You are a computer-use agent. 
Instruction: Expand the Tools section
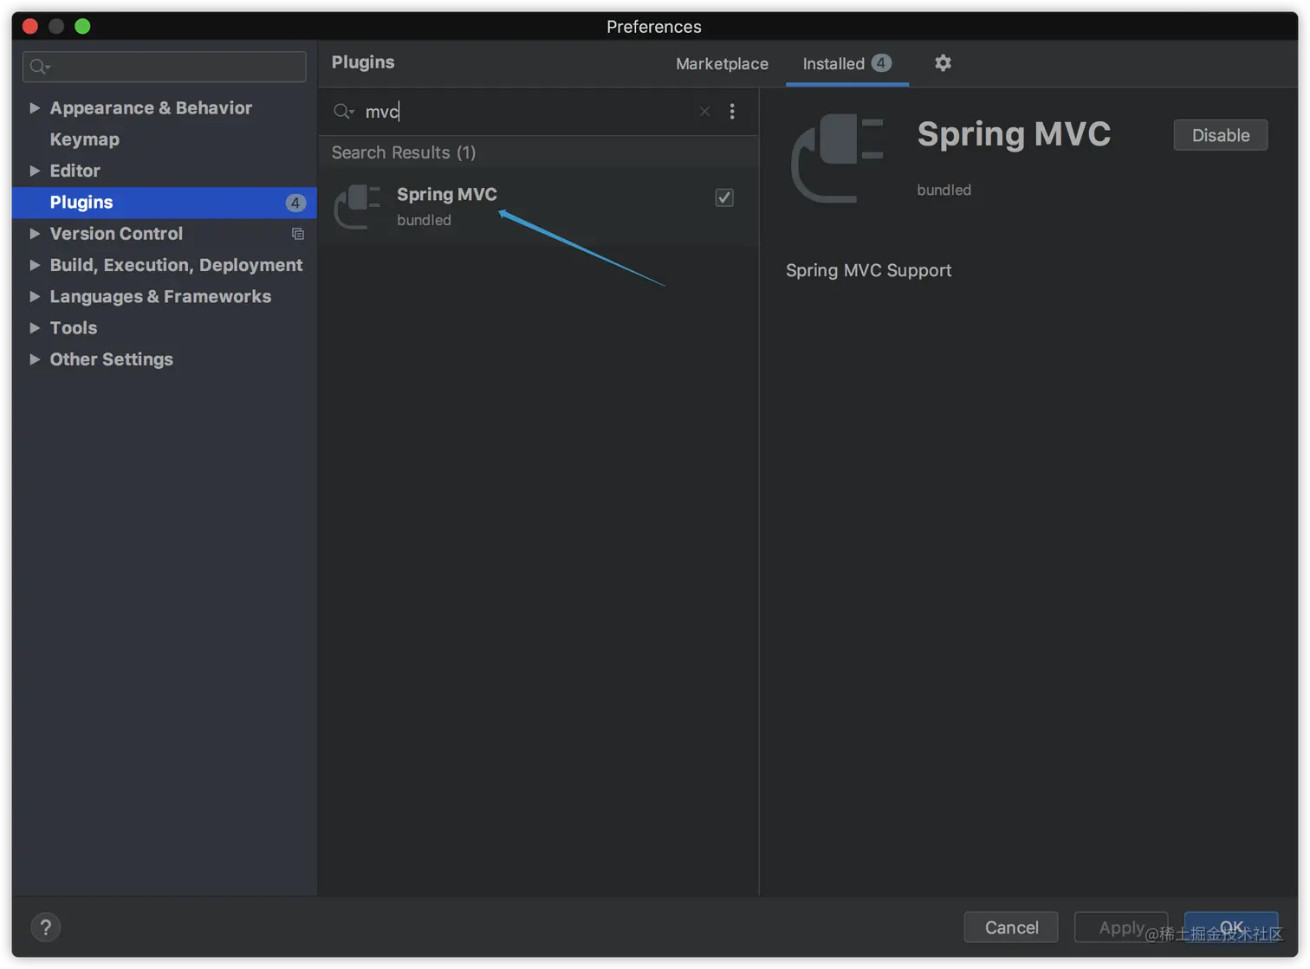click(x=35, y=328)
